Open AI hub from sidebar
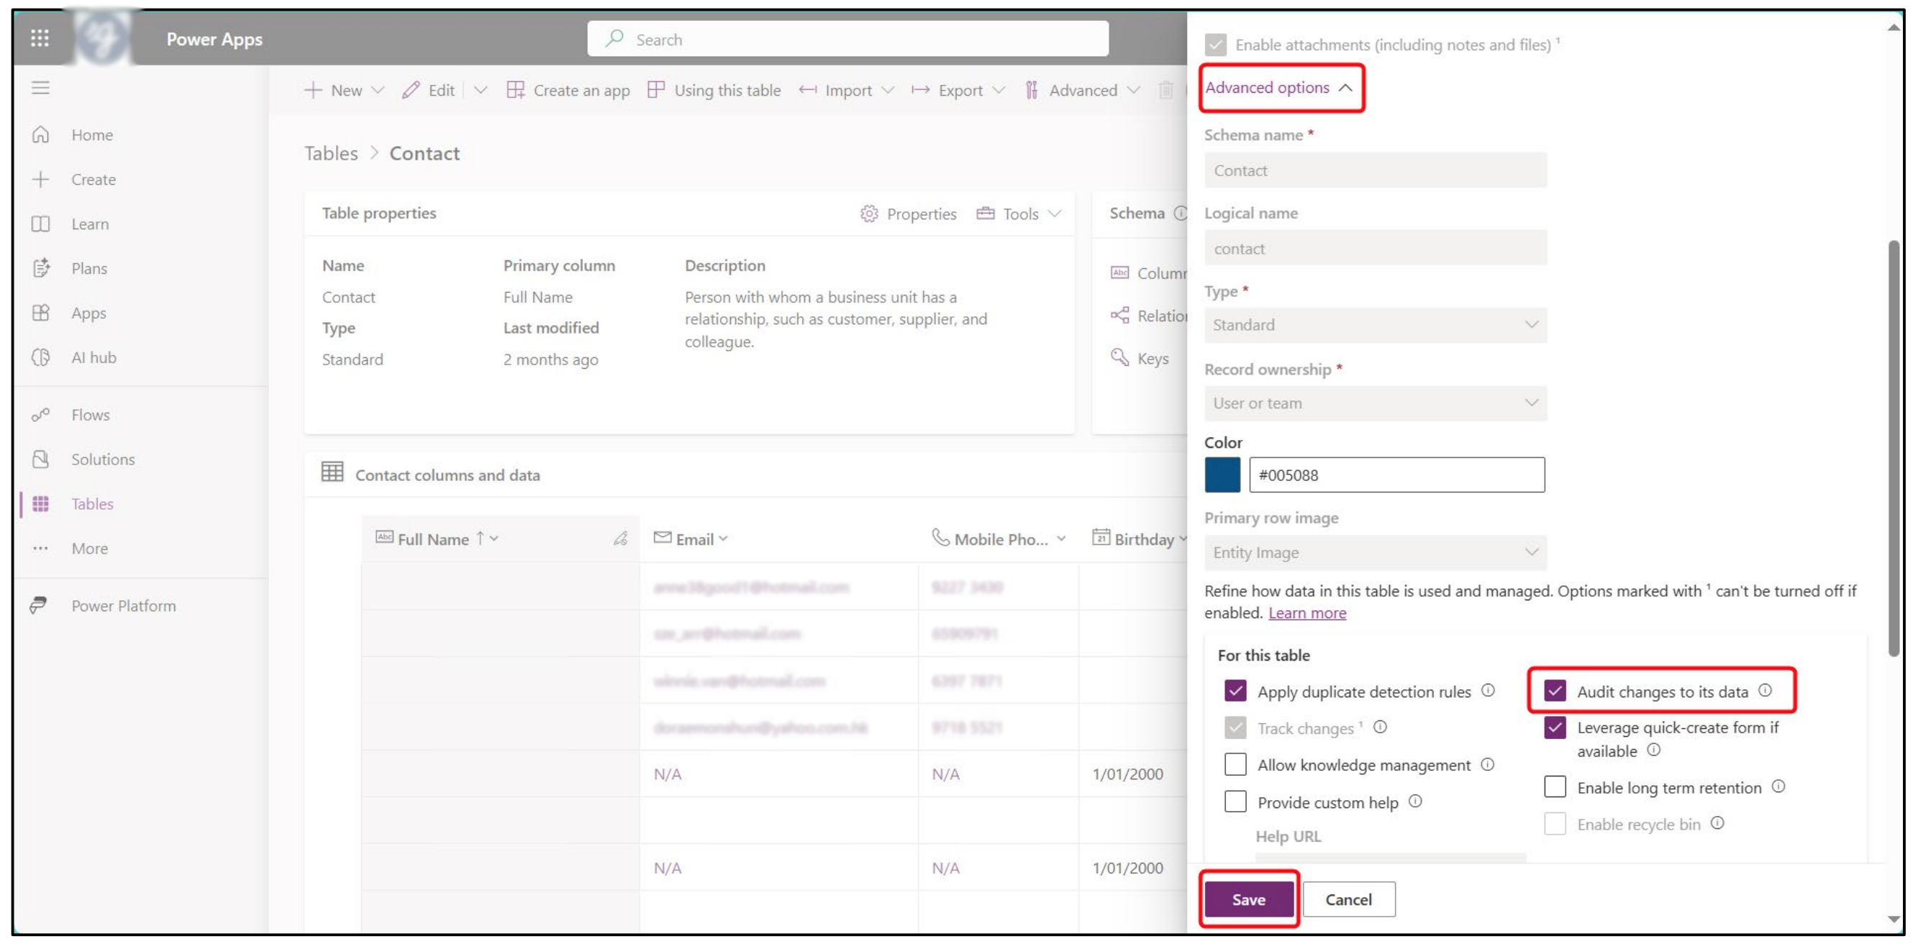This screenshot has height=949, width=1918. (x=93, y=357)
